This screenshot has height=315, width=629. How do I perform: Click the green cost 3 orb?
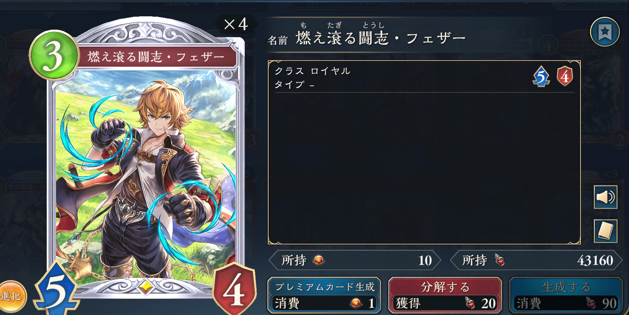click(54, 56)
